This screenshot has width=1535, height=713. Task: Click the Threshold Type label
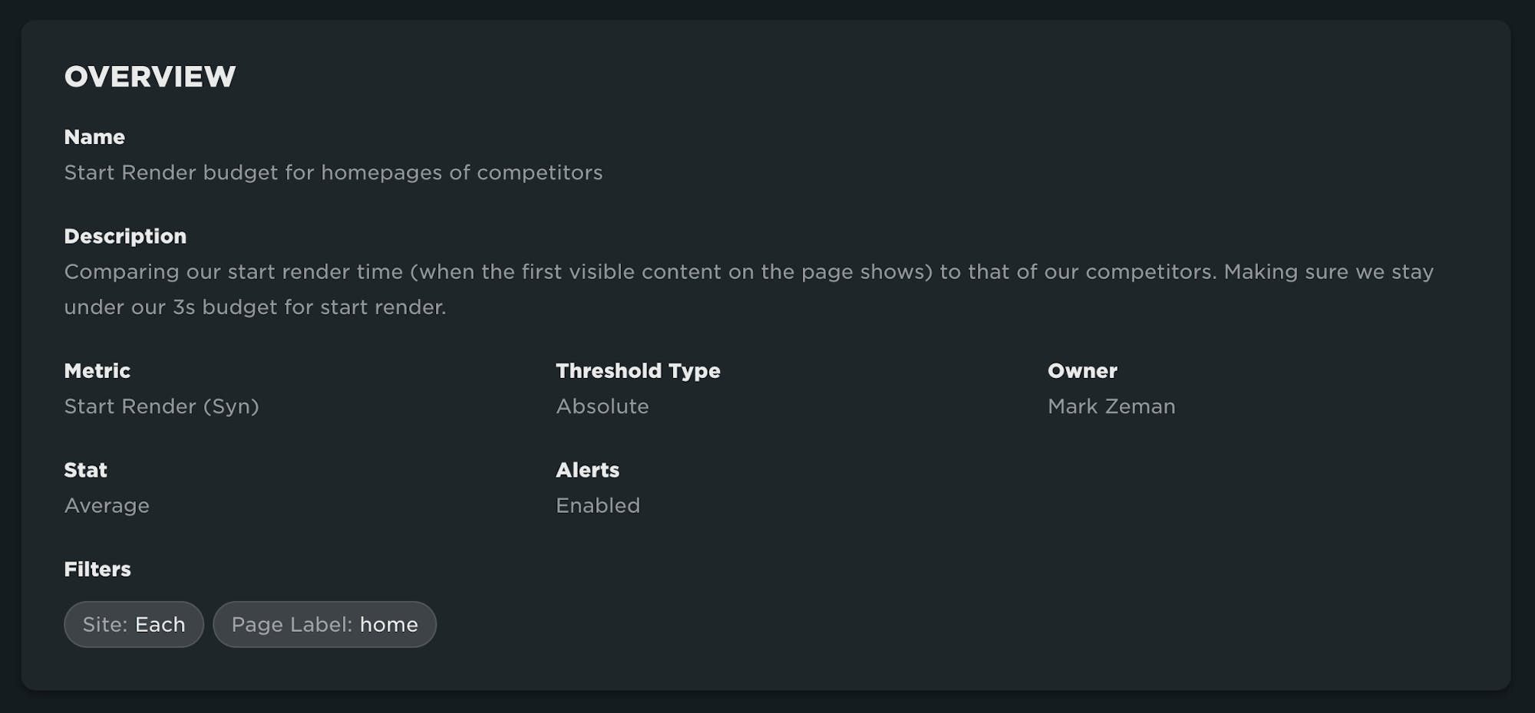pyautogui.click(x=638, y=371)
